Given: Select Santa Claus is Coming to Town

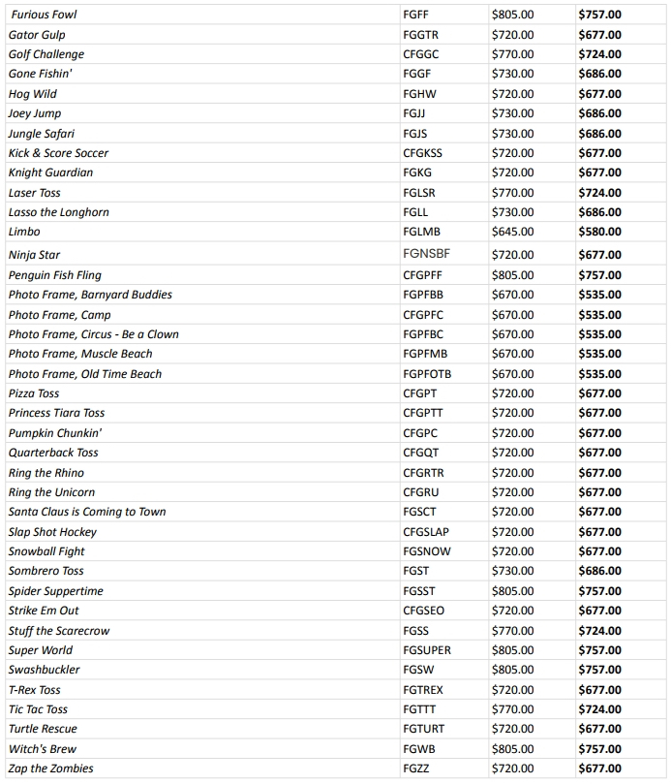Looking at the screenshot, I should (x=87, y=512).
